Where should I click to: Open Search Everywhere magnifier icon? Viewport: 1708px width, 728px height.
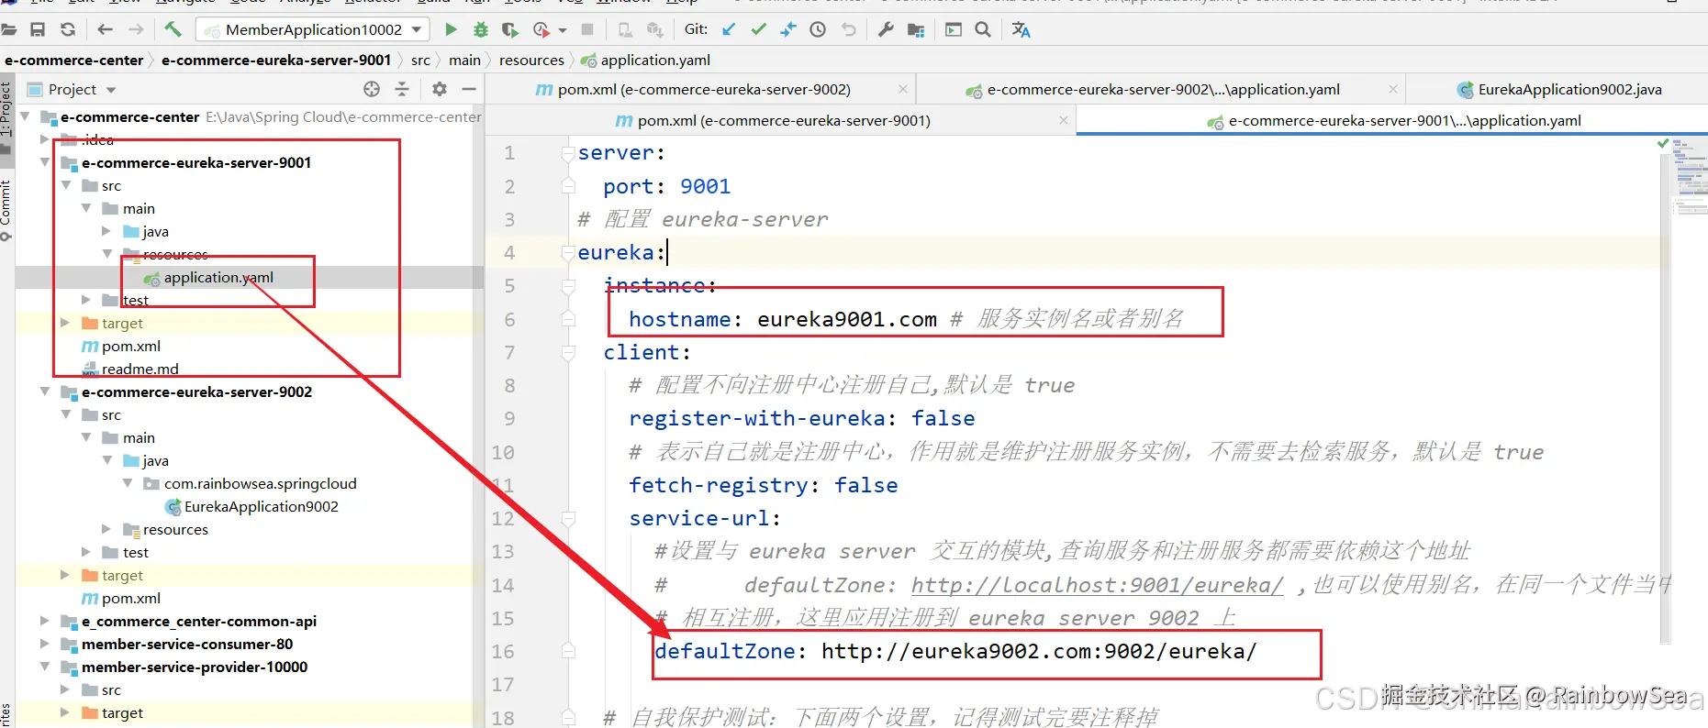[983, 29]
